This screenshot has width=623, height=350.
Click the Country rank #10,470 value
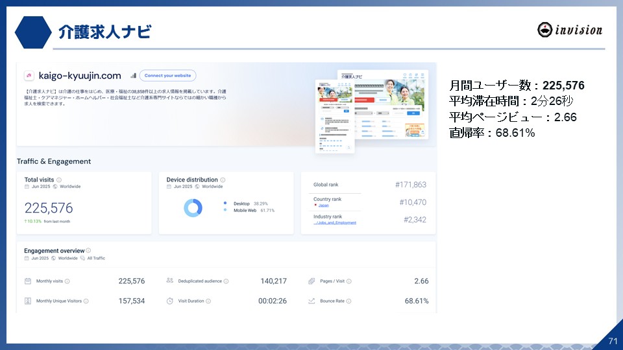(413, 202)
